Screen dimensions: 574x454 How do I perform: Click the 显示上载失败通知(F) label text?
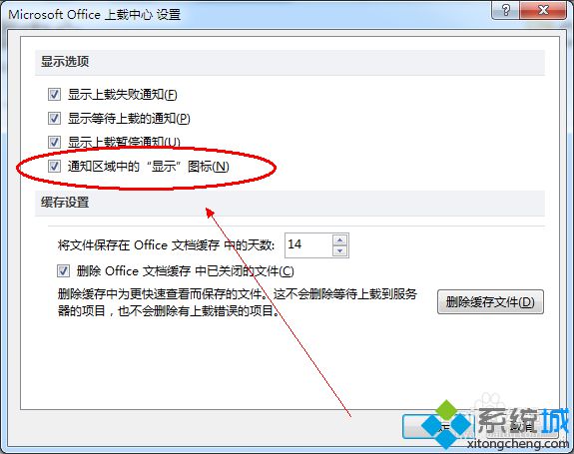[123, 95]
